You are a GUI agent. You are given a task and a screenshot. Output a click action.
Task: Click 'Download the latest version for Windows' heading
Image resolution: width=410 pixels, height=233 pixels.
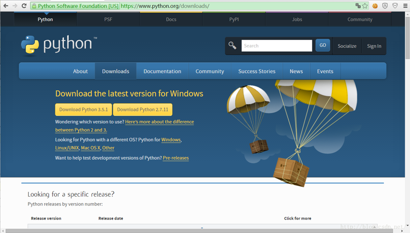[129, 94]
